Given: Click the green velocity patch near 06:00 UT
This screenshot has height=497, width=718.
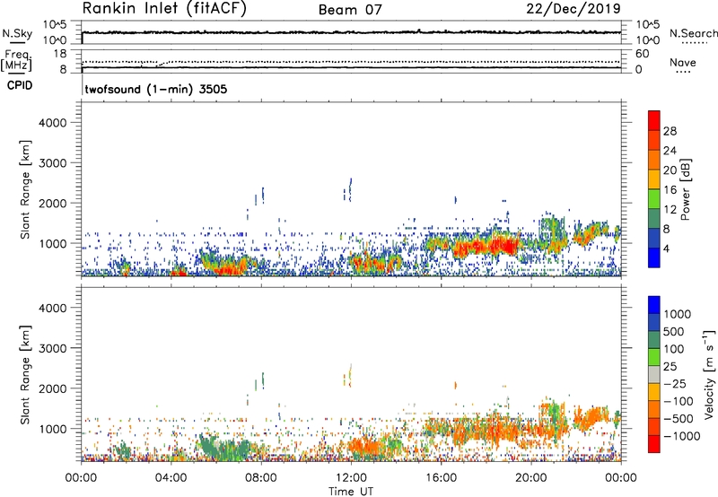Looking at the screenshot, I should pyautogui.click(x=224, y=449).
